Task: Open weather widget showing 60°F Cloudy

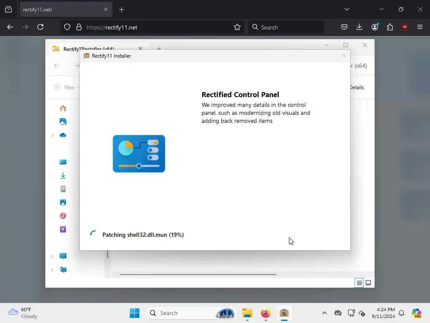Action: coord(23,313)
